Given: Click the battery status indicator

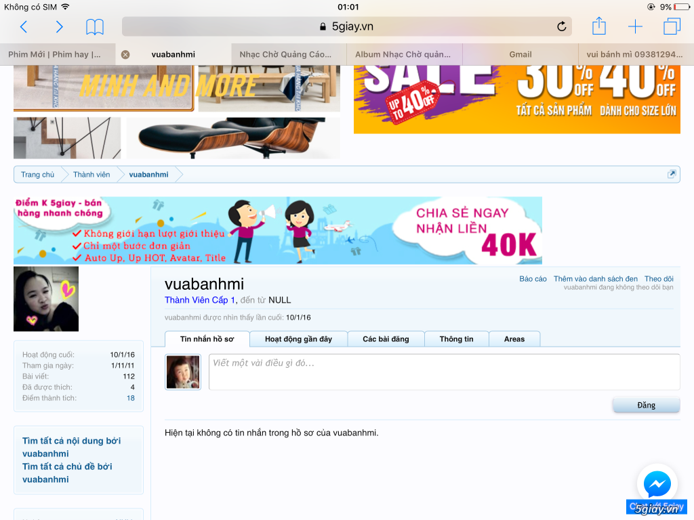Looking at the screenshot, I should [x=682, y=7].
